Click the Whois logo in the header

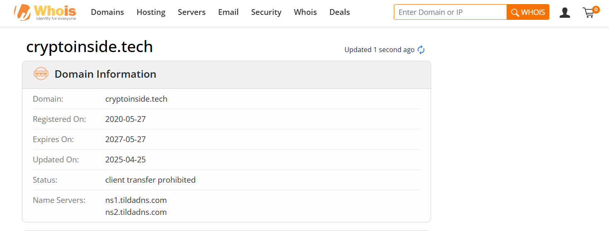click(45, 12)
